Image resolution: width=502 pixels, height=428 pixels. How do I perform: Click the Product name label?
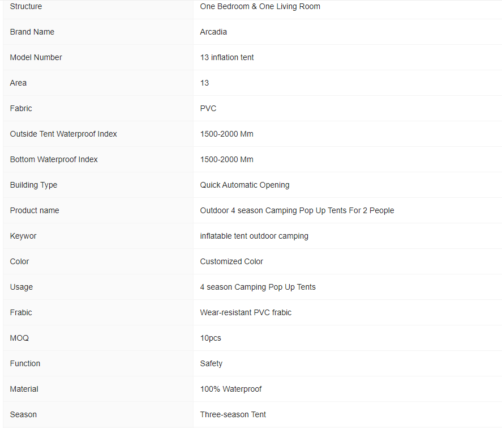tap(35, 210)
